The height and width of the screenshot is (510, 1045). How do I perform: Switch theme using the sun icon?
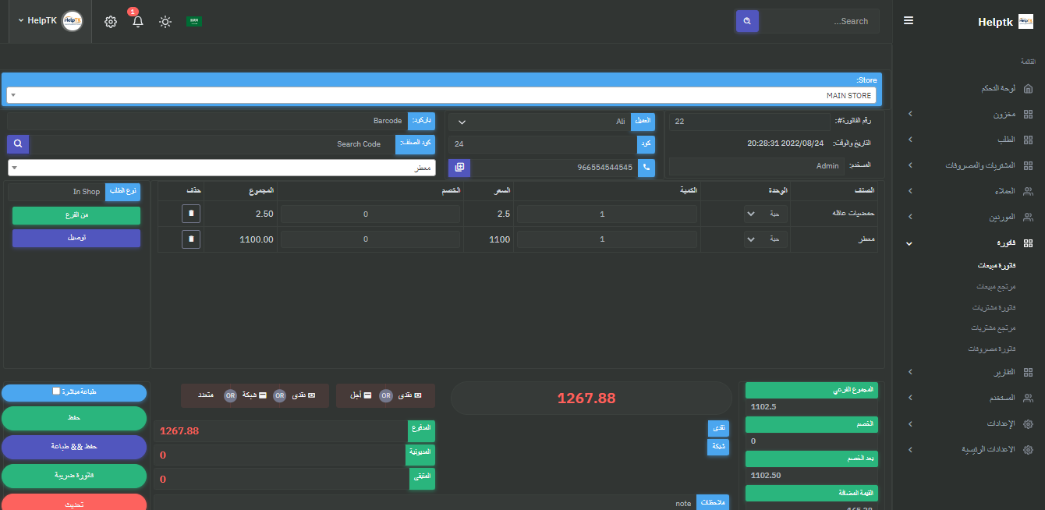pyautogui.click(x=165, y=22)
